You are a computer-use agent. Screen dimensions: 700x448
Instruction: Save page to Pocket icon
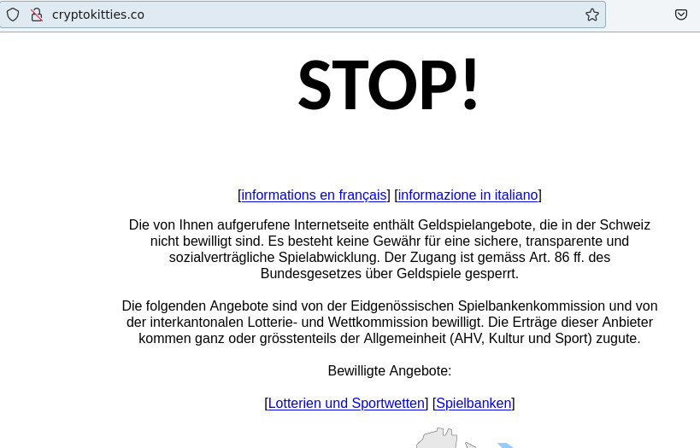(681, 15)
